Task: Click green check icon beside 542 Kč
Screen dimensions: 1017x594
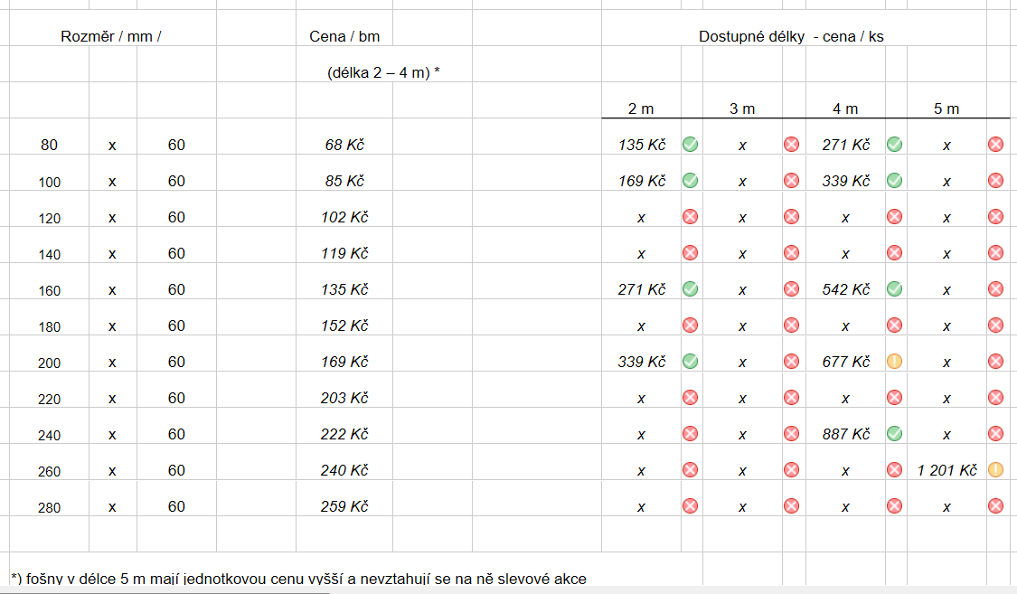Action: tap(894, 289)
